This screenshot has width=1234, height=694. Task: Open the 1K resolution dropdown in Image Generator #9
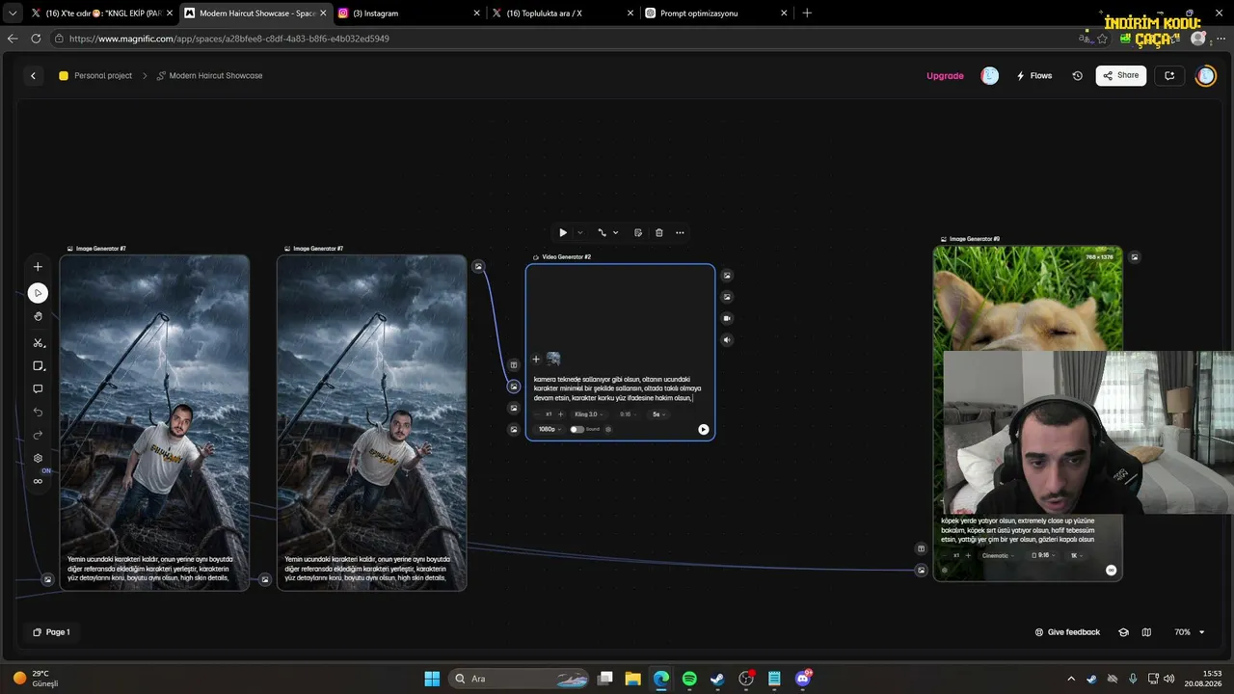pyautogui.click(x=1077, y=556)
